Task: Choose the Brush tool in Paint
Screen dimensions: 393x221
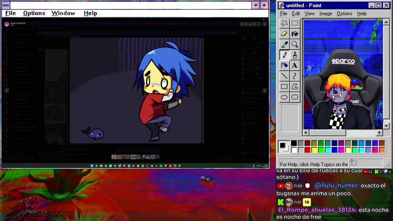Action: point(295,55)
